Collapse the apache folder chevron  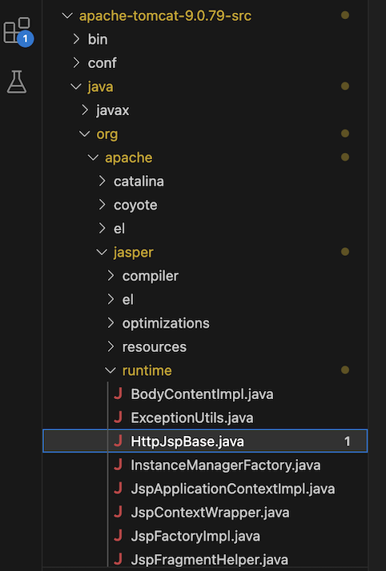(x=94, y=158)
